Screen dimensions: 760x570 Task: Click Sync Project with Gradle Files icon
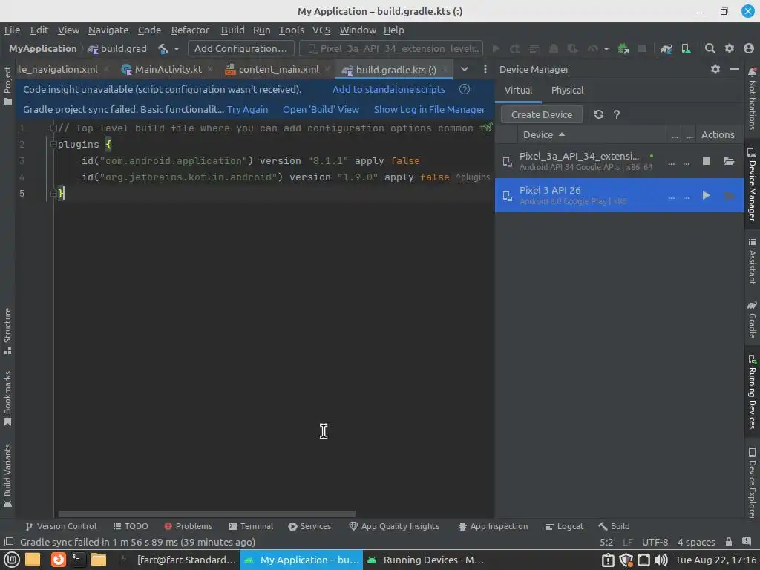point(666,48)
